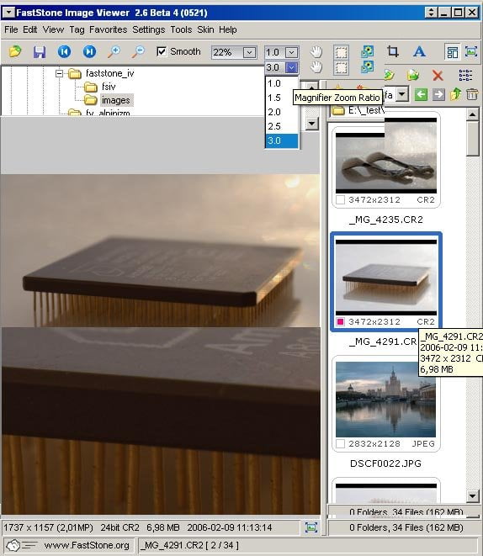Click thumbnail list scrollbar up arrow
The image size is (483, 556).
pyautogui.click(x=472, y=114)
